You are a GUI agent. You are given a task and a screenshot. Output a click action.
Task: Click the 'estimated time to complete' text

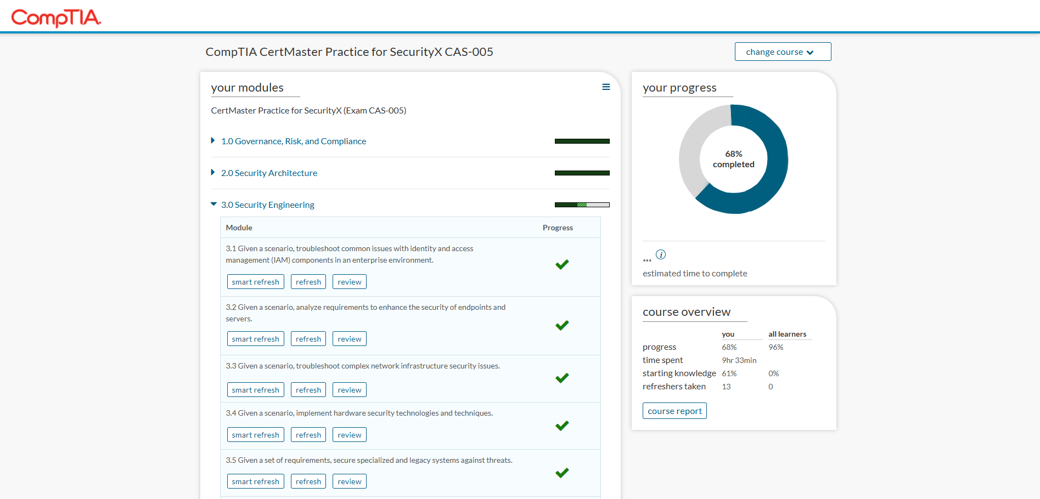click(x=695, y=273)
